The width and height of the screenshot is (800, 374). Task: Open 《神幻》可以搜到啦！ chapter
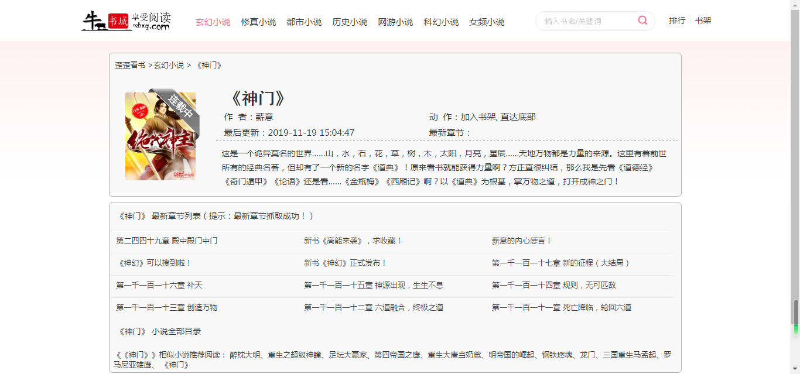click(x=154, y=263)
